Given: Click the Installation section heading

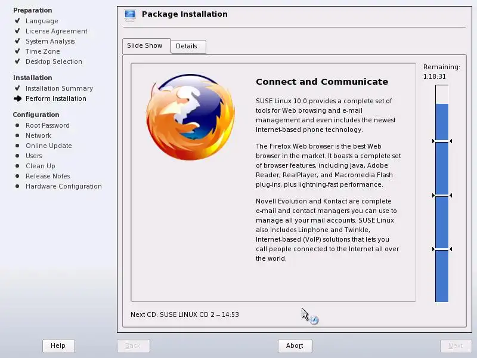Looking at the screenshot, I should (x=33, y=78).
